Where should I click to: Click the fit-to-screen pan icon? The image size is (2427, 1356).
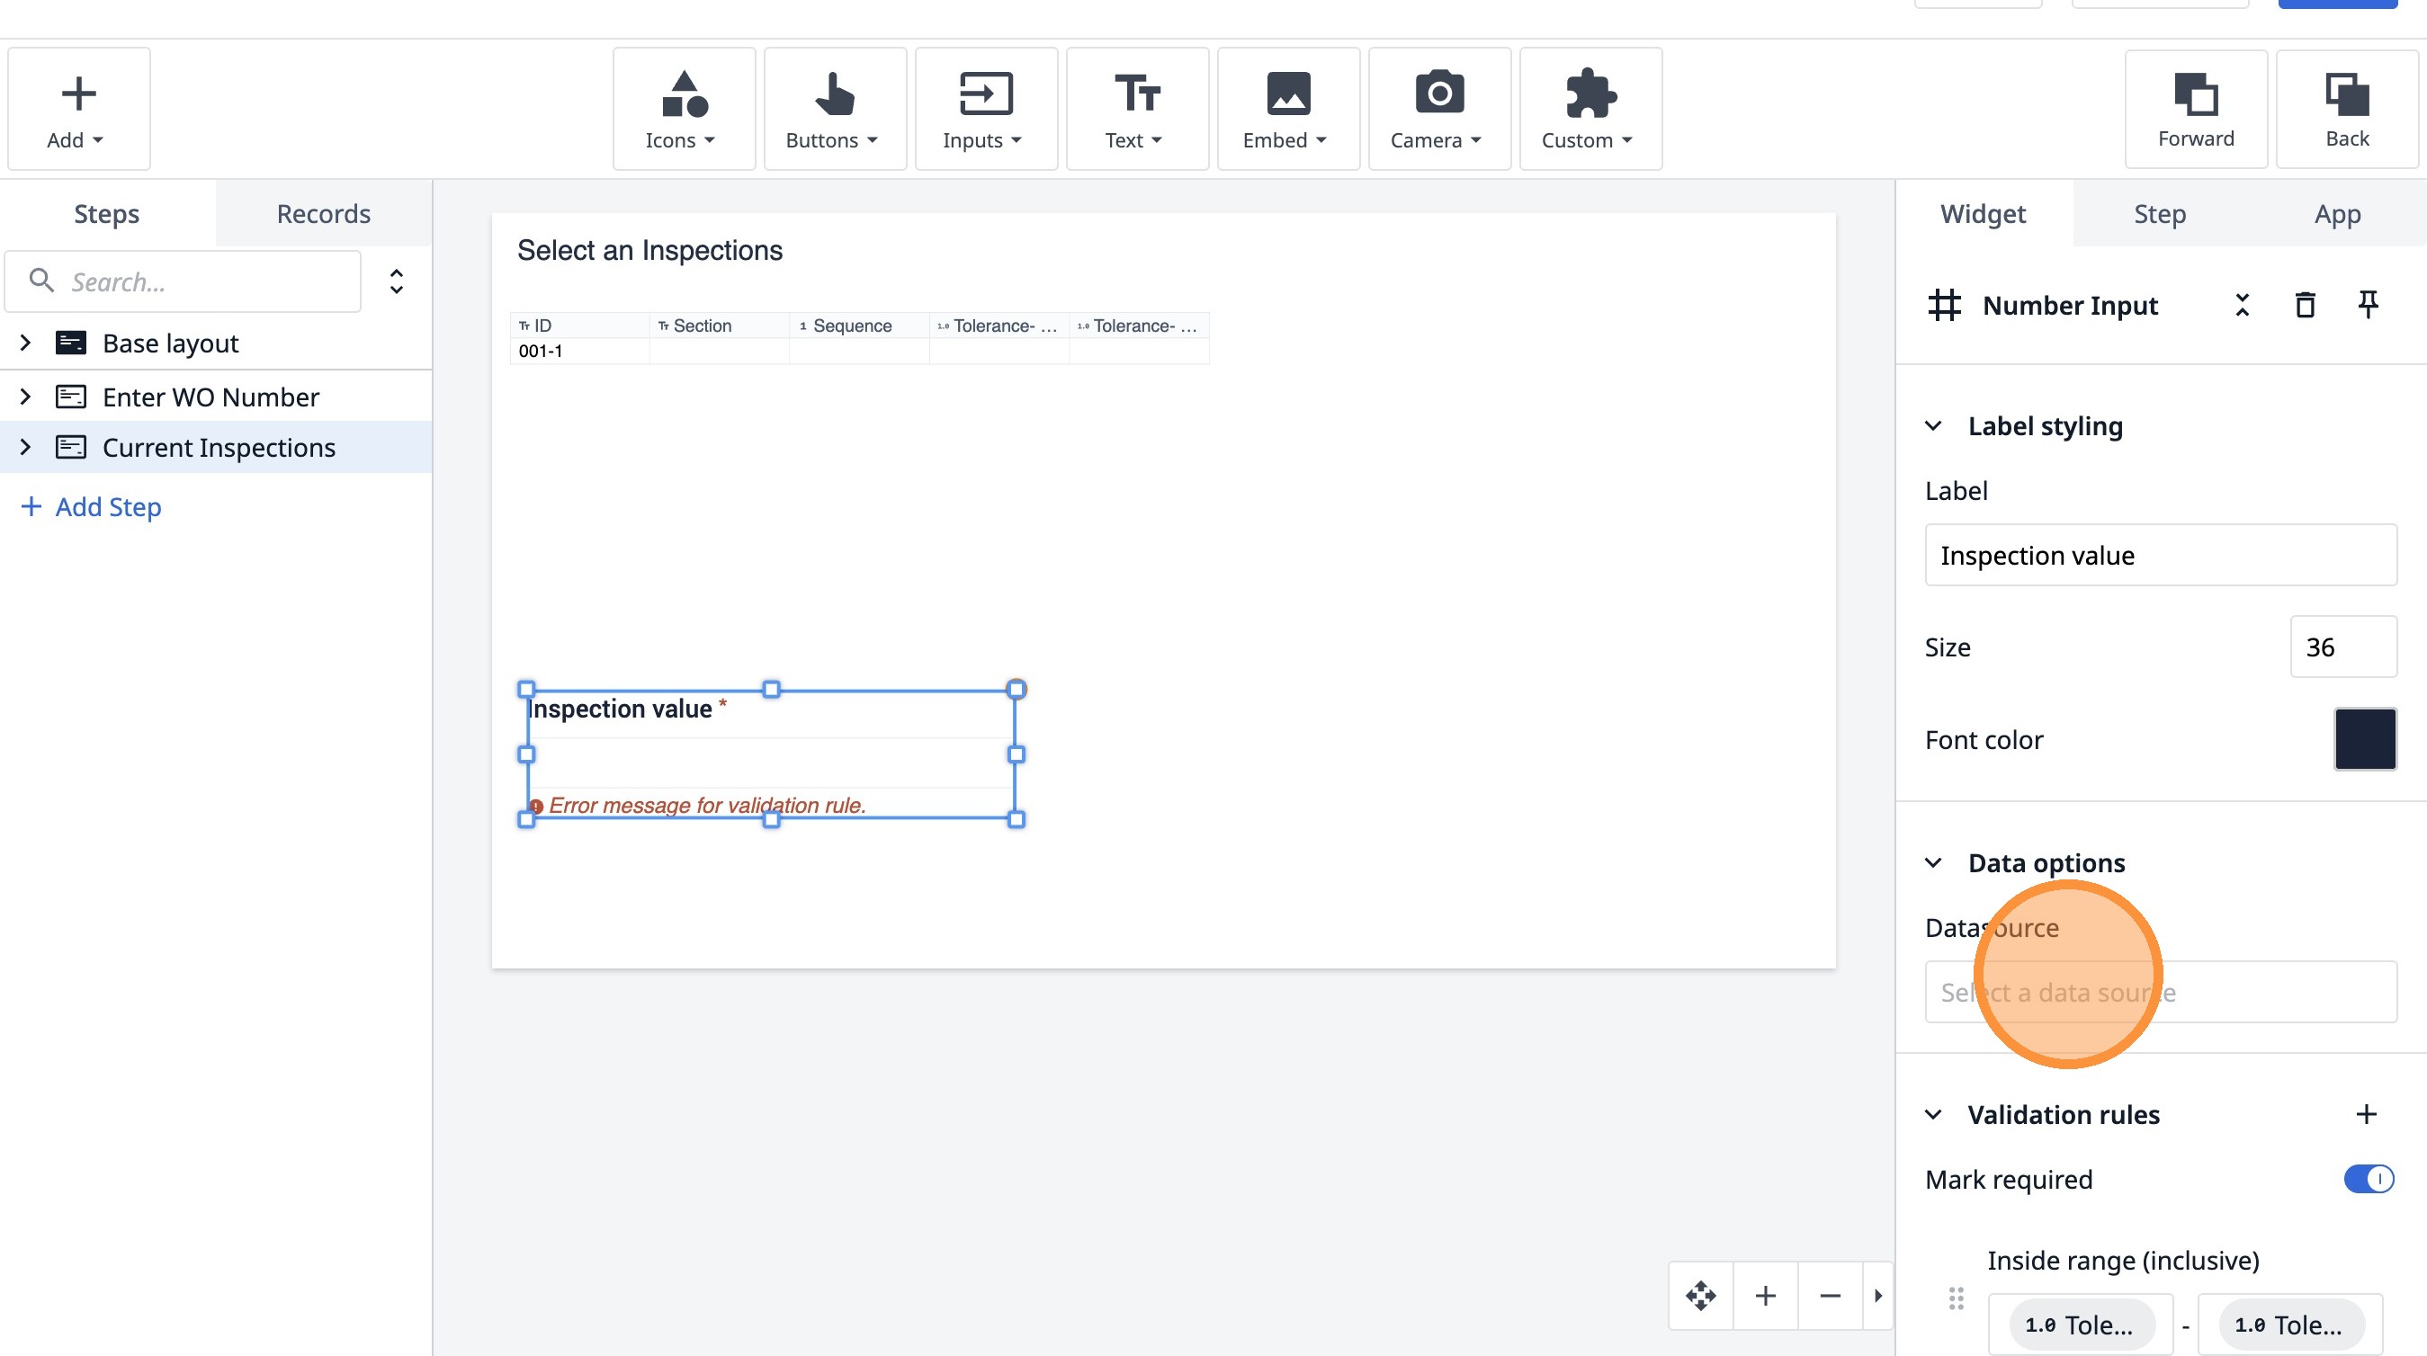(1700, 1296)
